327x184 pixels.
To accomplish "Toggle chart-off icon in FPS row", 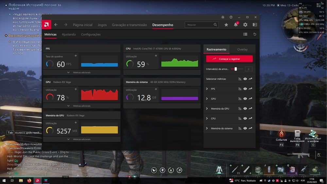I will tap(240, 89).
